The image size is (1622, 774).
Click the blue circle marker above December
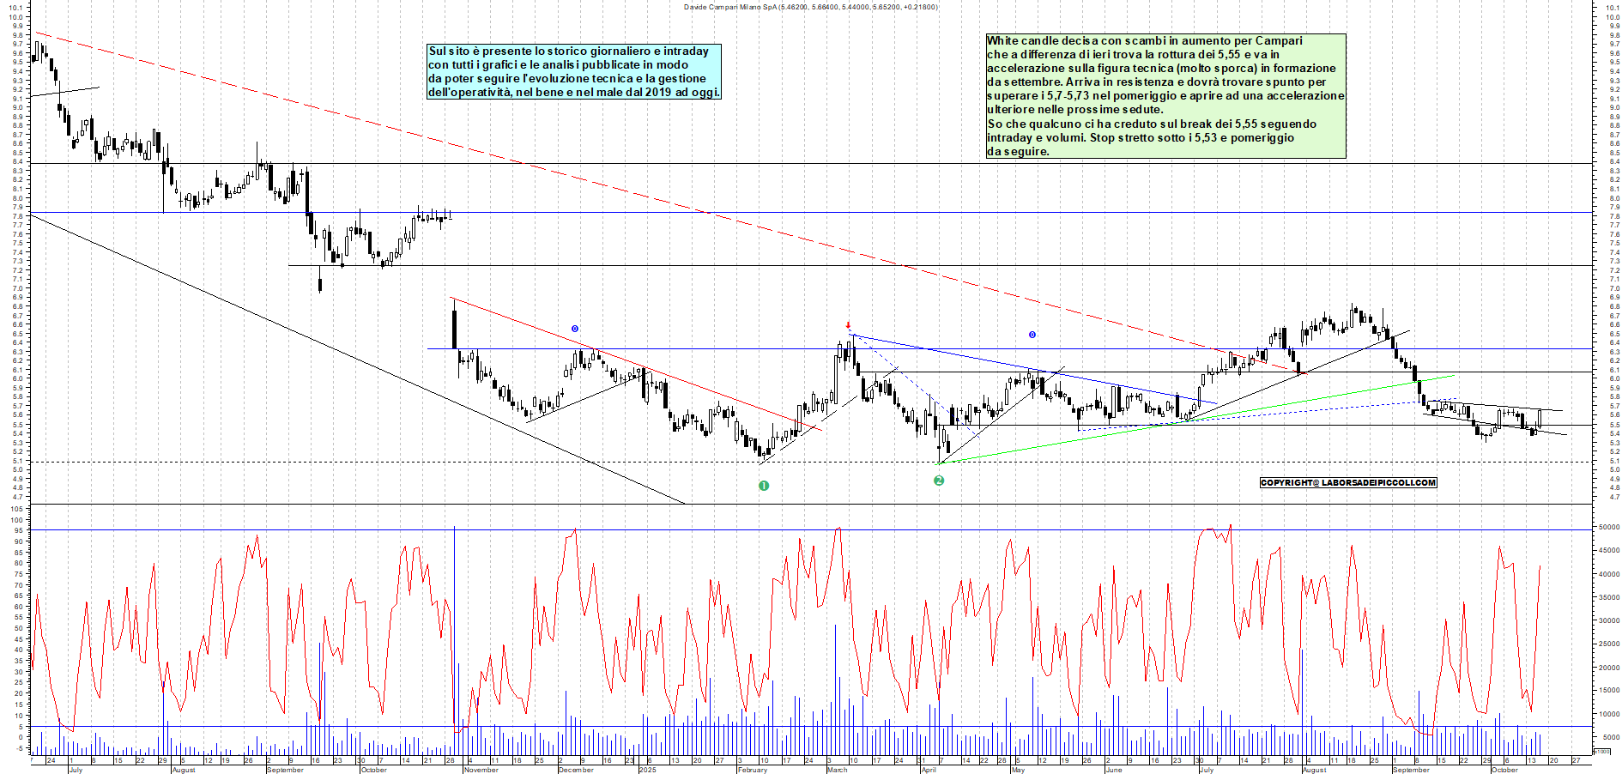575,329
